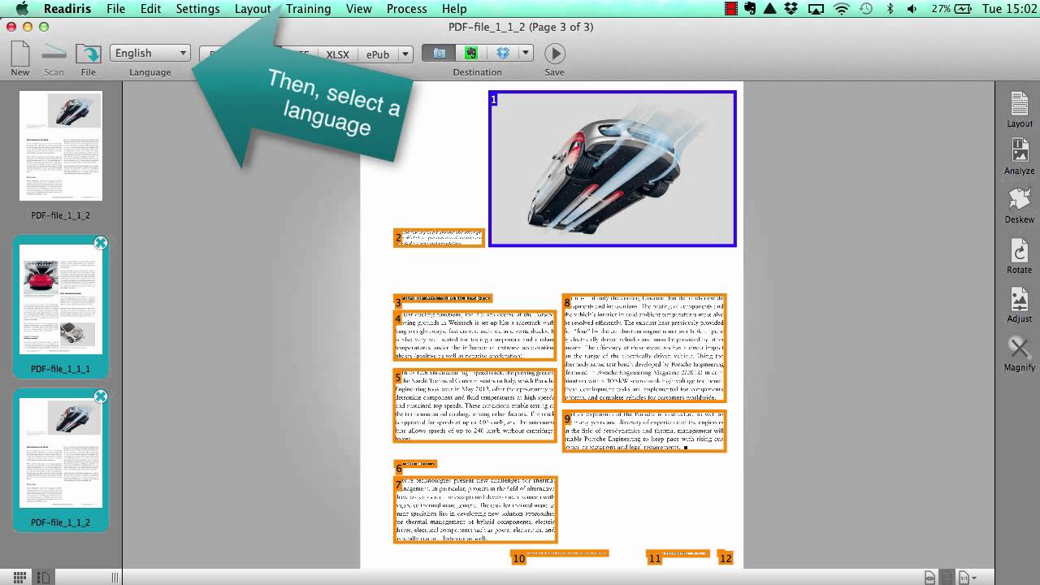Open the Process menu

pos(406,9)
